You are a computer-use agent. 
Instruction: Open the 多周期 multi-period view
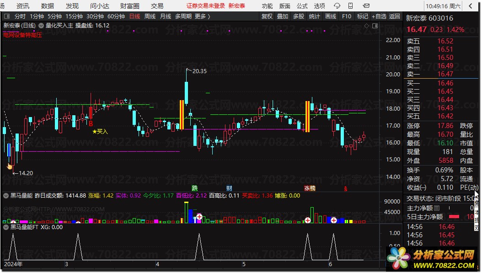(183, 16)
